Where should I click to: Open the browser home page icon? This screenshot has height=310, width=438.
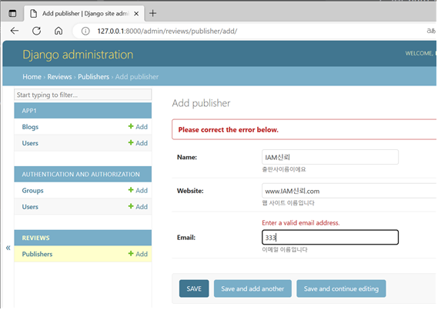pos(59,31)
